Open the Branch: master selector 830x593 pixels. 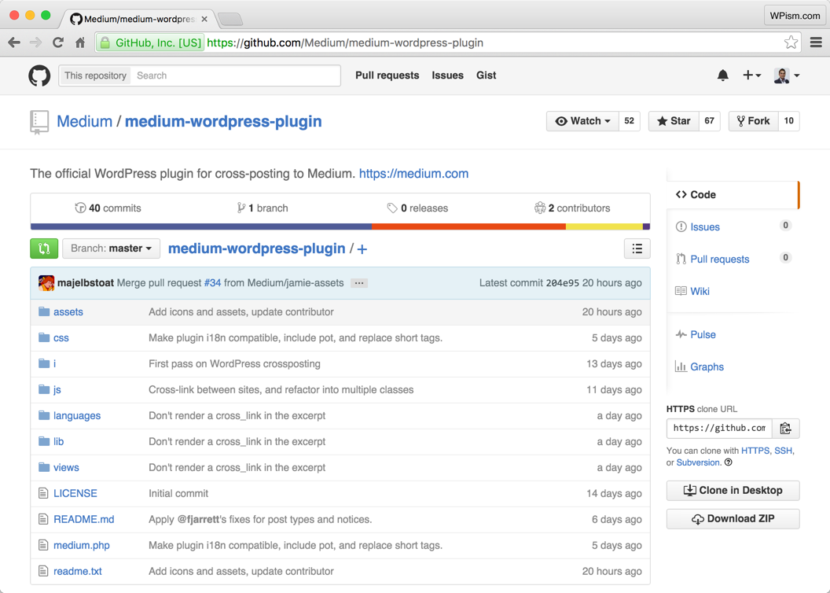[111, 249]
